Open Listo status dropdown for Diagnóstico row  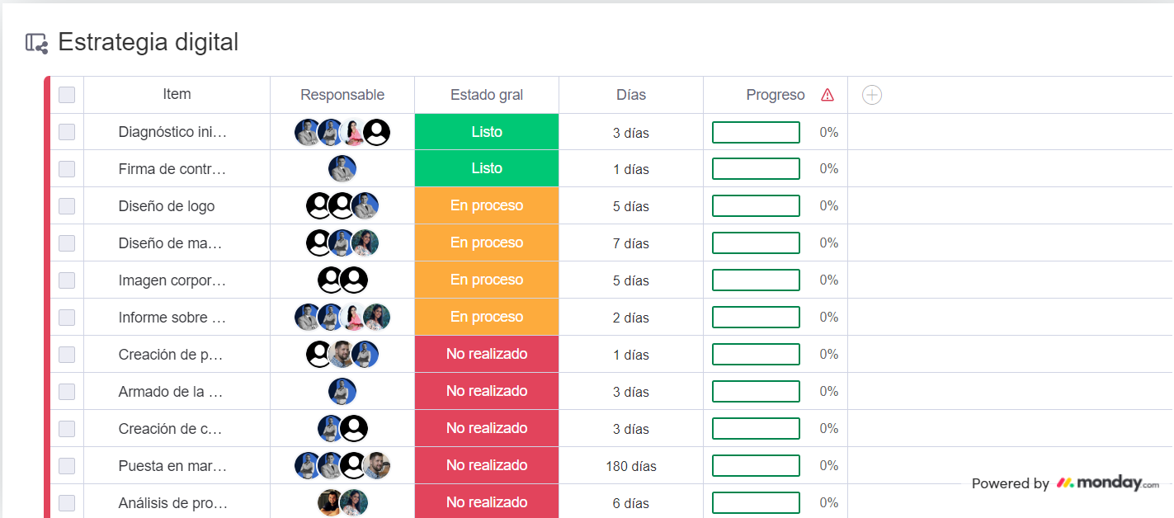point(487,132)
